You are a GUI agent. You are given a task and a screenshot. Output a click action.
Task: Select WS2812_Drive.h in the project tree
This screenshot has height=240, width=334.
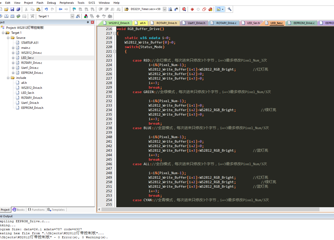click(32, 88)
